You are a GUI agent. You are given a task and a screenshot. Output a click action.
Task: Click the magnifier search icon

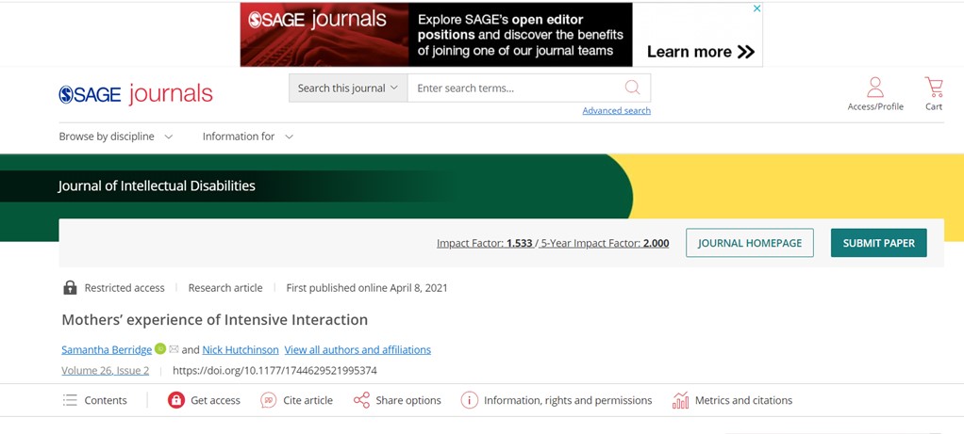pyautogui.click(x=632, y=88)
